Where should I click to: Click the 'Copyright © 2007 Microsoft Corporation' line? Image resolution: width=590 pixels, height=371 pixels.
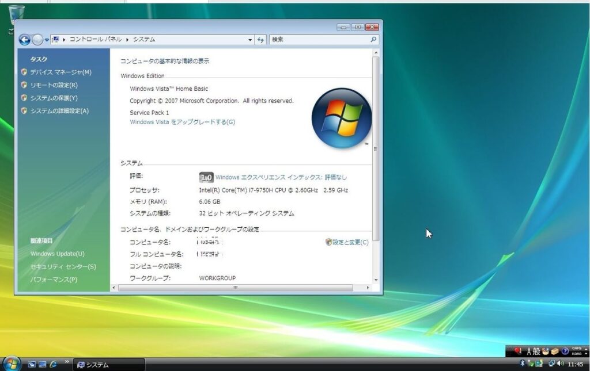tap(211, 101)
